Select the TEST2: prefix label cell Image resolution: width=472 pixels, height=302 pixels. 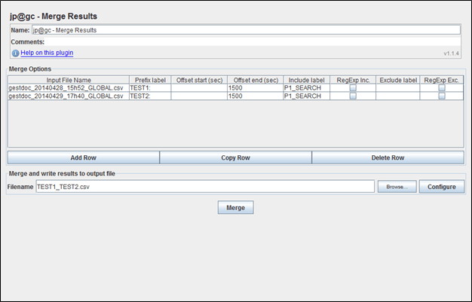(x=149, y=96)
